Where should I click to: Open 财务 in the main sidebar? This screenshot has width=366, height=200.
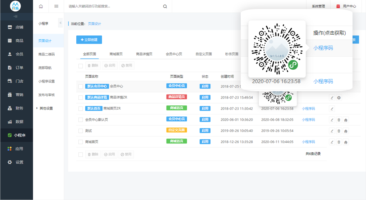pos(16,108)
